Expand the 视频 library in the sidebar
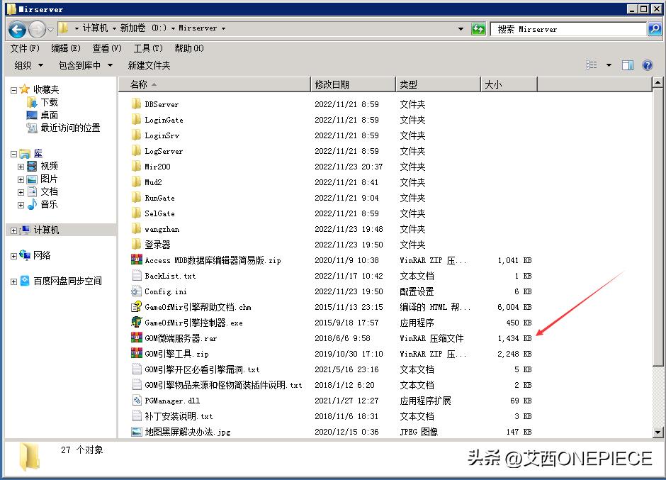Screen dimensions: 666x480 point(21,166)
